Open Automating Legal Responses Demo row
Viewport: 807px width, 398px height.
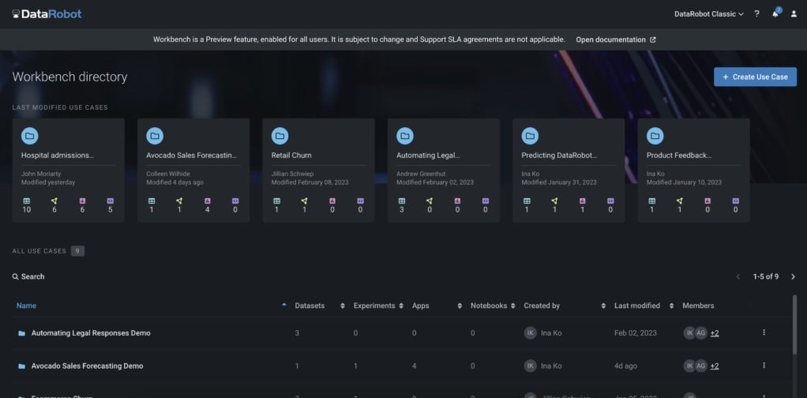(x=91, y=333)
